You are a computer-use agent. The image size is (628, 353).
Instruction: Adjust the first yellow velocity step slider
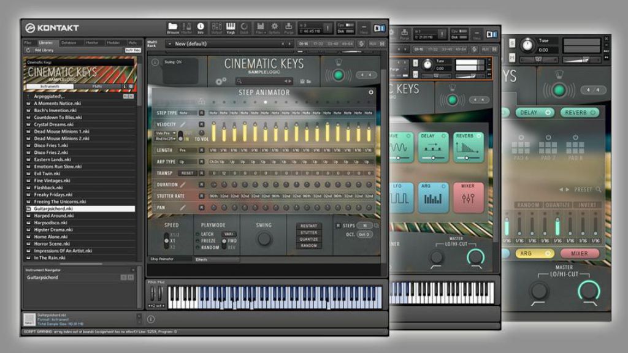click(x=213, y=132)
